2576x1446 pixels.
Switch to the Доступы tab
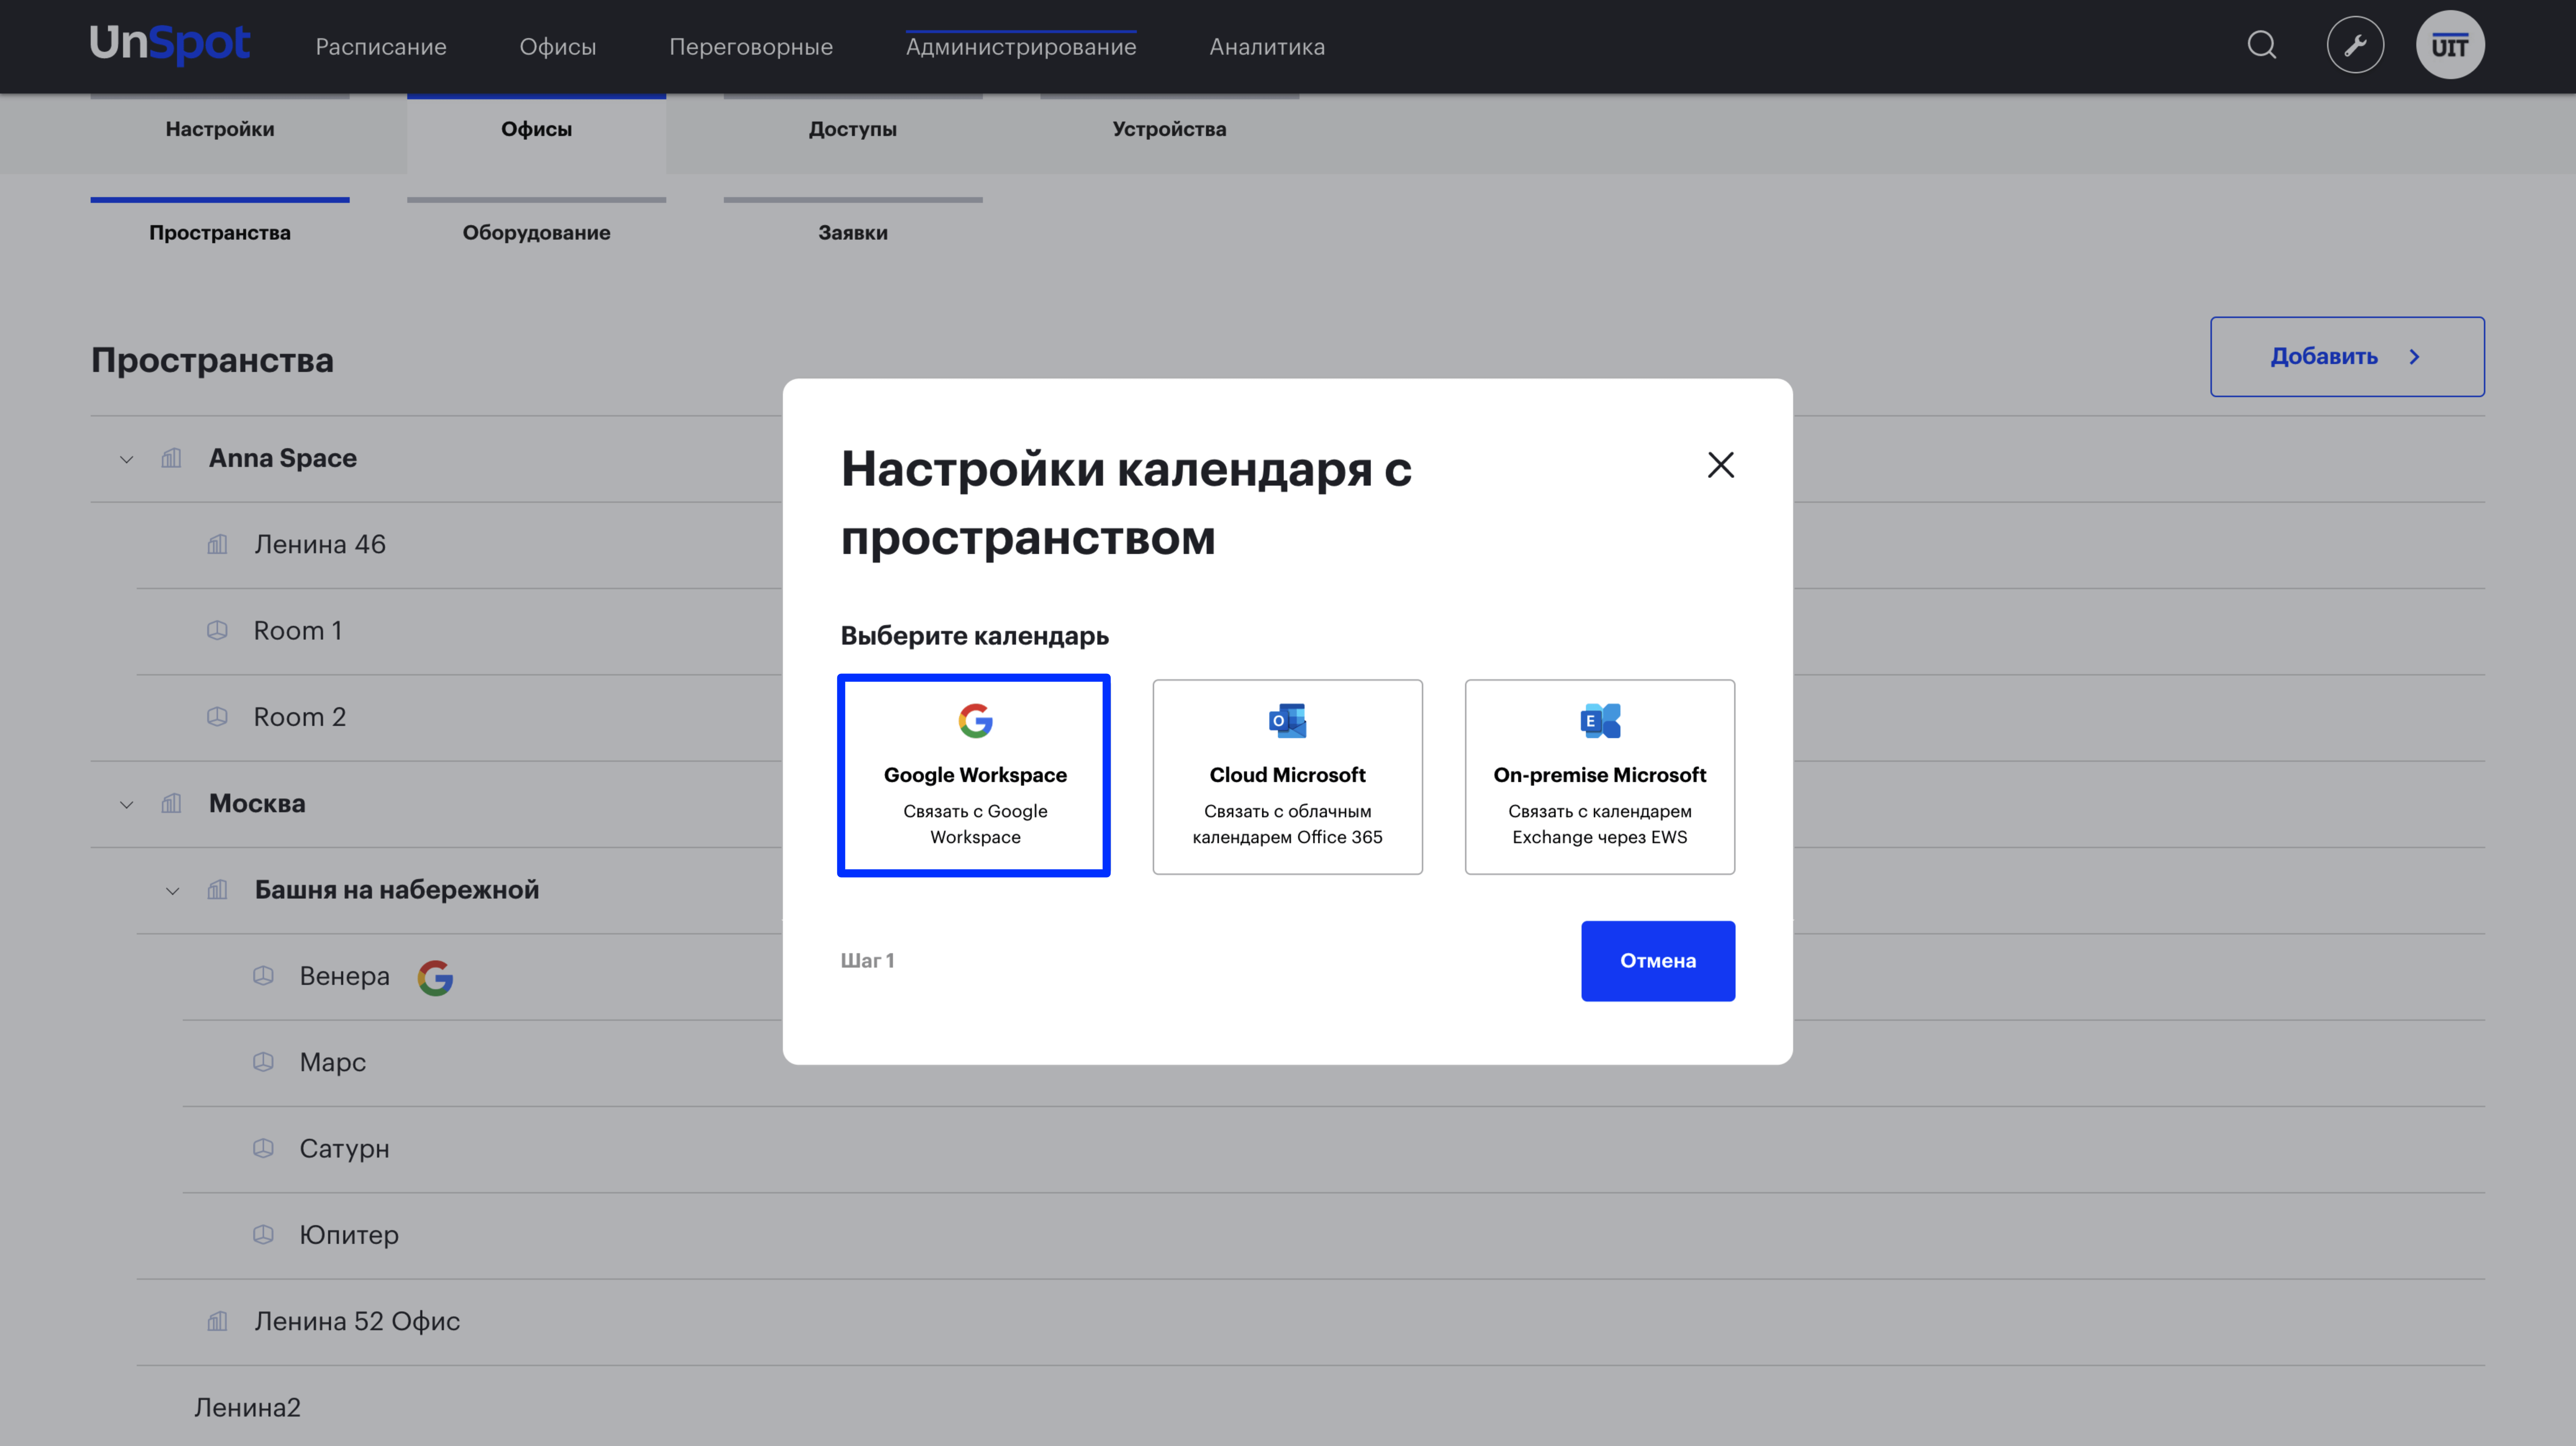(853, 129)
